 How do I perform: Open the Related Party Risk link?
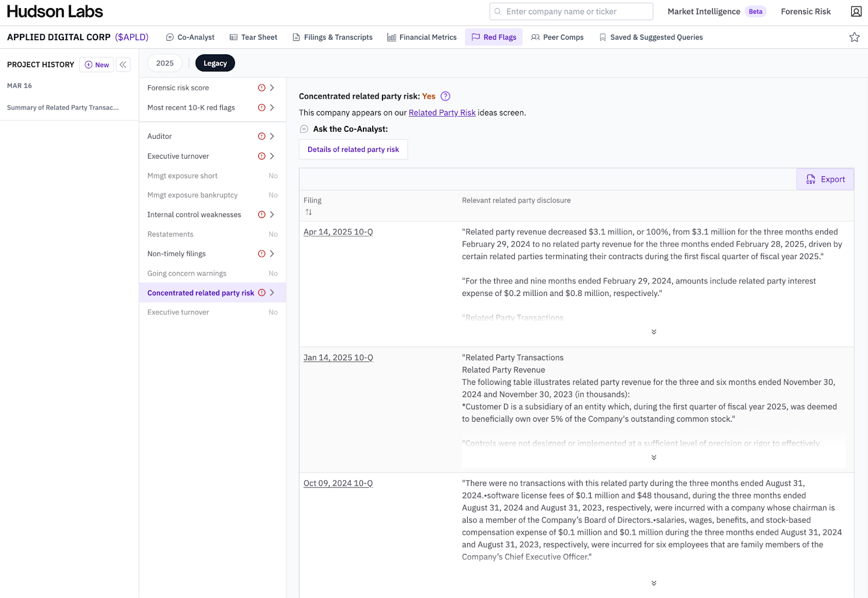point(442,113)
